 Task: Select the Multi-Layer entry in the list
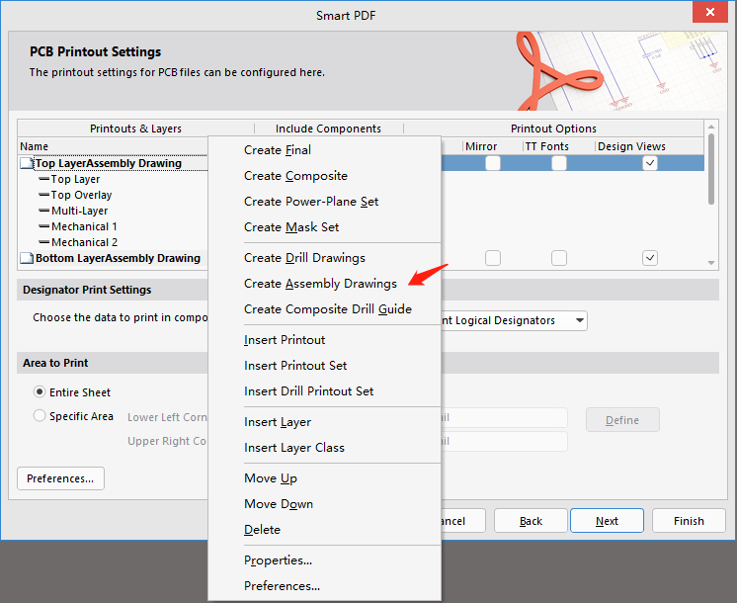pyautogui.click(x=79, y=211)
